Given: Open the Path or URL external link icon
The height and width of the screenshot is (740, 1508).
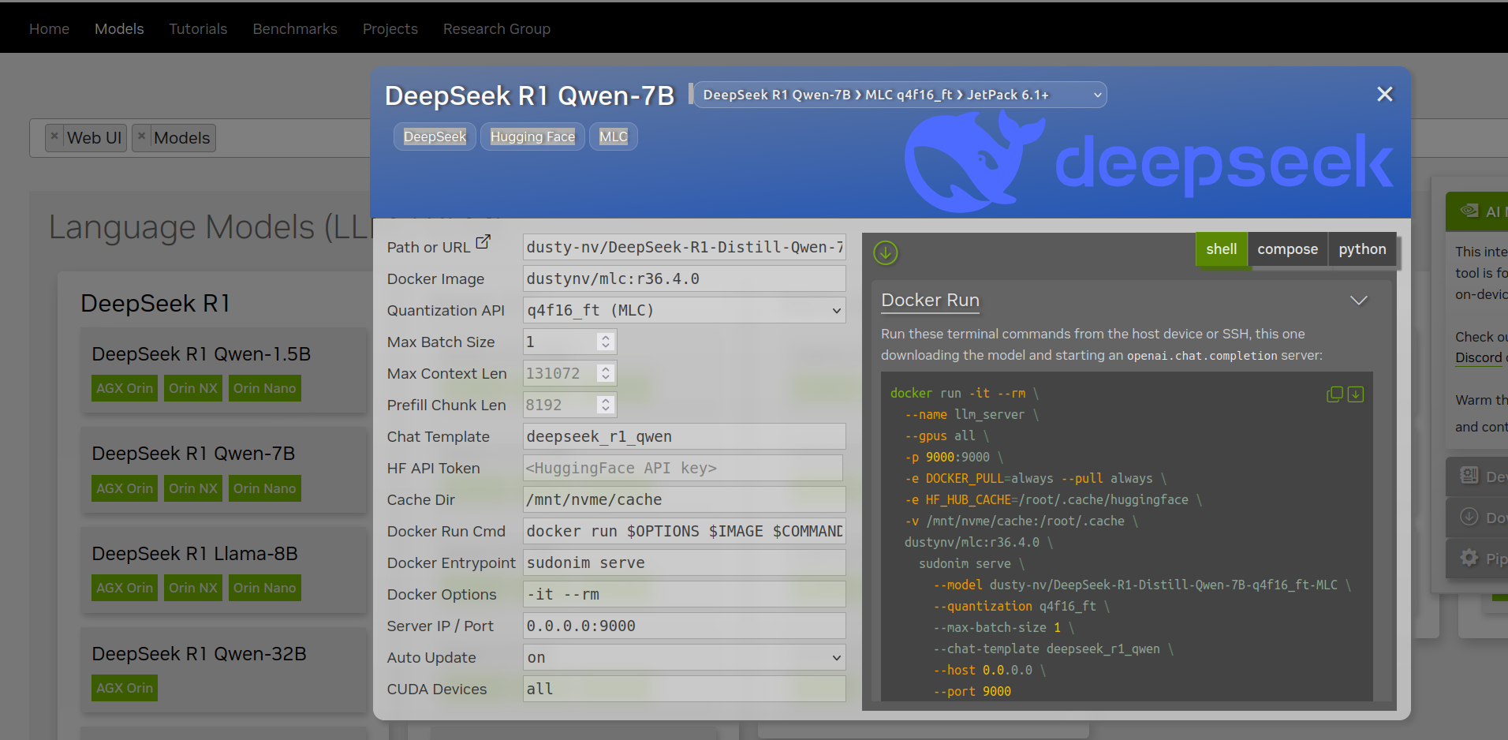Looking at the screenshot, I should tap(483, 243).
